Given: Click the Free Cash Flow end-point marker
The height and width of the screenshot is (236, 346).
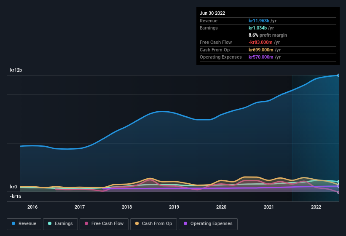Looking at the screenshot, I should point(338,193).
